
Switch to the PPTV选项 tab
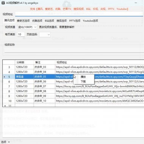click(x=75, y=21)
